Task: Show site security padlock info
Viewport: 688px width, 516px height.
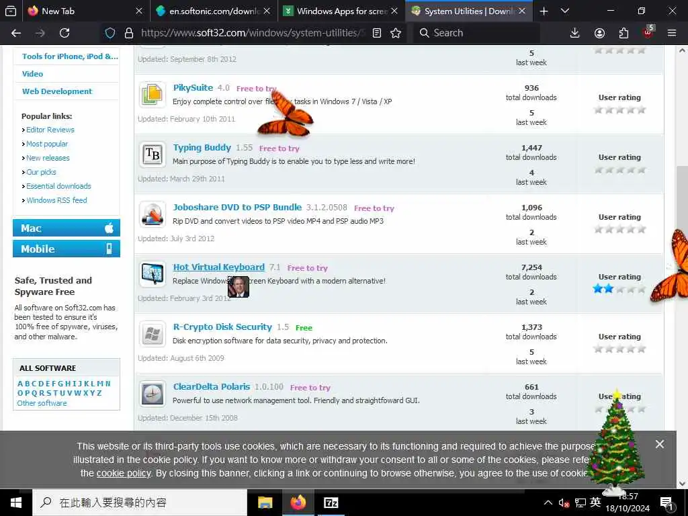Action: point(128,33)
